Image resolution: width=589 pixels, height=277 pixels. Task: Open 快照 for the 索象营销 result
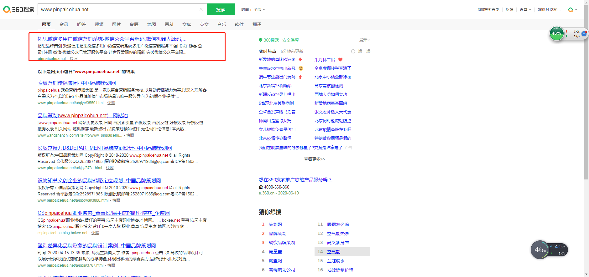(111, 103)
